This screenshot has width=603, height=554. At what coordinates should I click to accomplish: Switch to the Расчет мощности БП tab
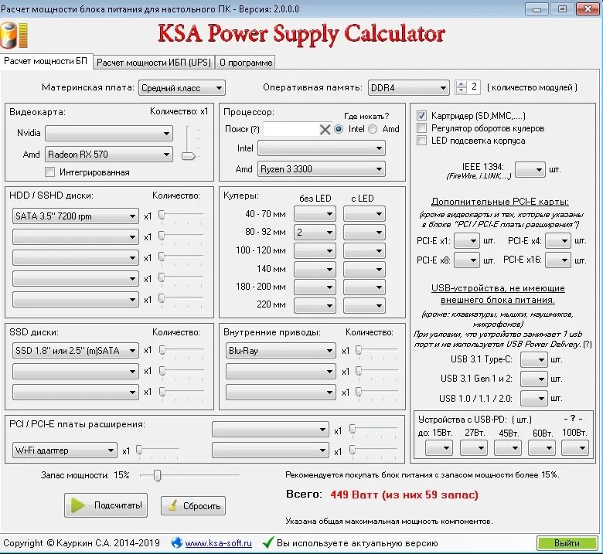coord(46,62)
